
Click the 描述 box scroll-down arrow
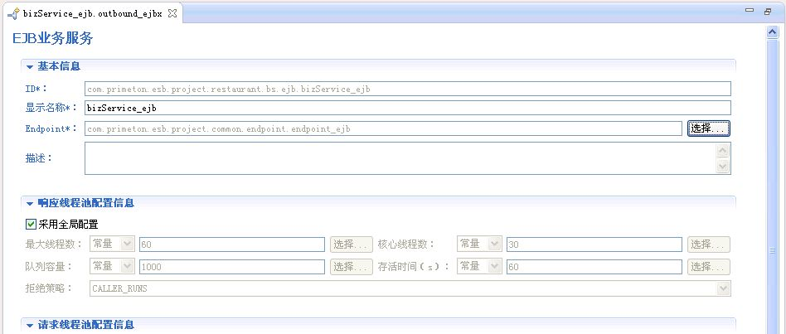click(723, 167)
